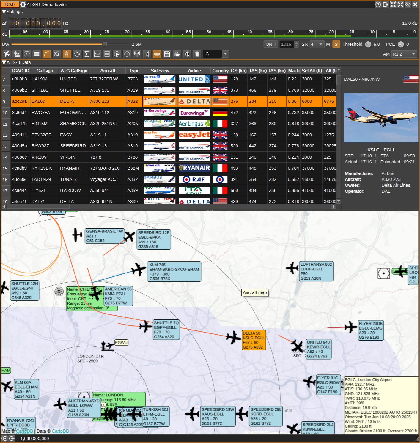Increase QNH value with spinner up arrow

(x=296, y=42)
